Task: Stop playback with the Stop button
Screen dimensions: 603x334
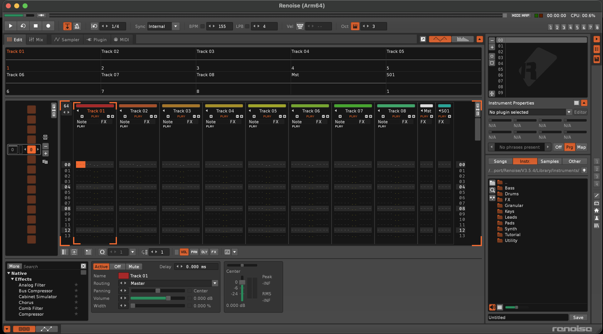Action: (x=36, y=26)
